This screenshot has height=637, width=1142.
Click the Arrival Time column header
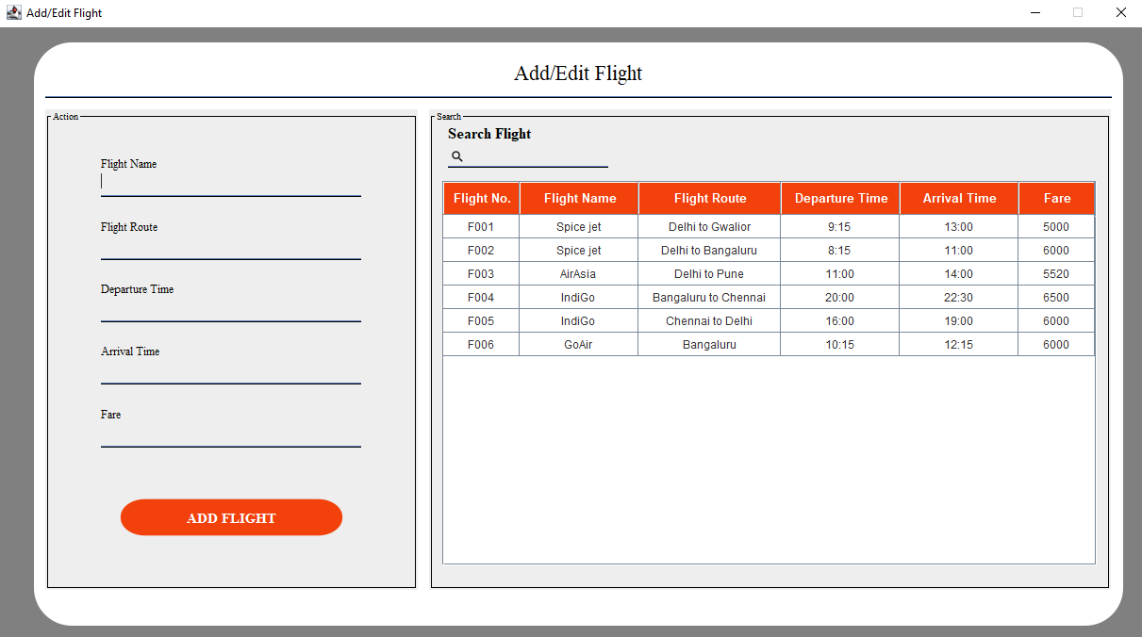959,199
